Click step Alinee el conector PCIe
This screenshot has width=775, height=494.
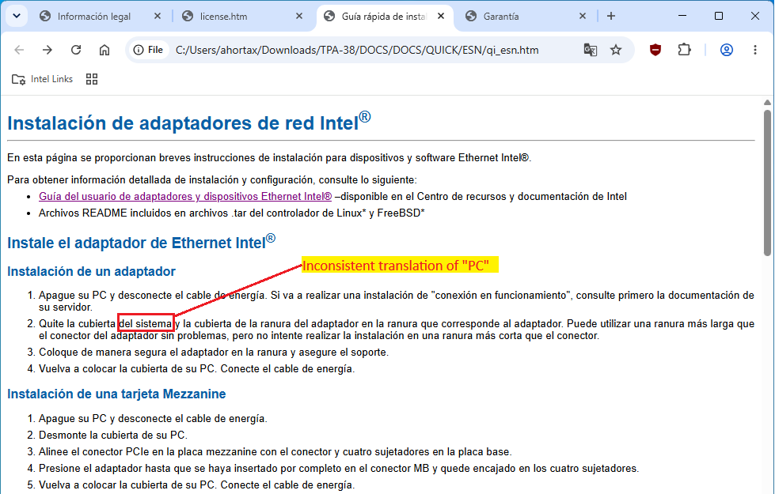[275, 452]
